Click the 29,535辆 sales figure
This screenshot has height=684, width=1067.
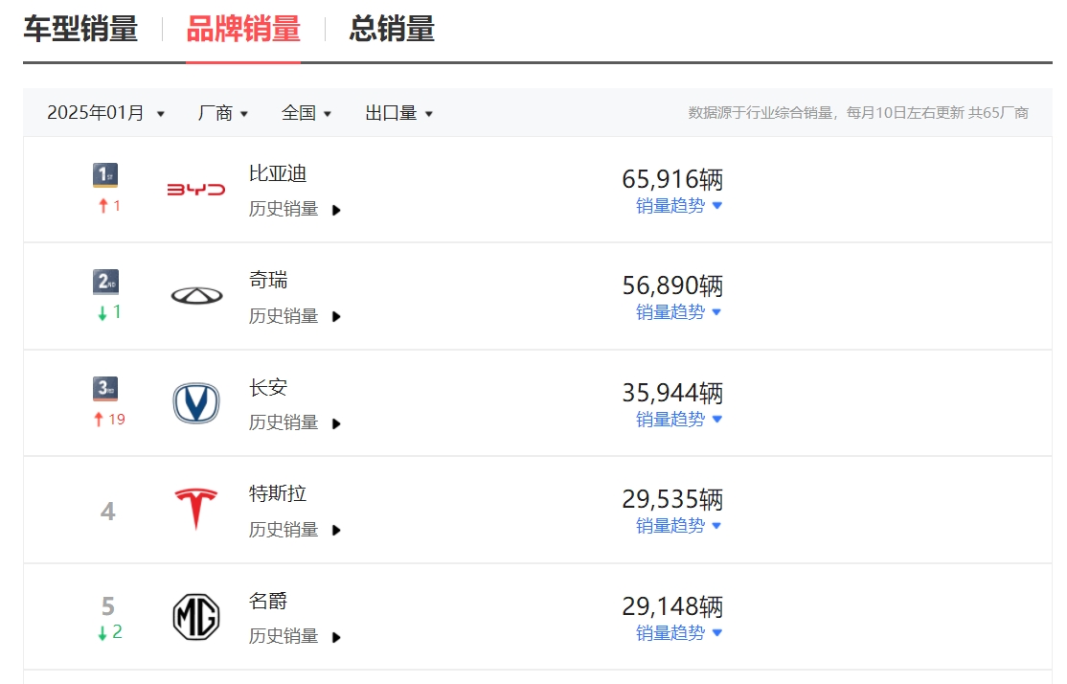tap(672, 499)
